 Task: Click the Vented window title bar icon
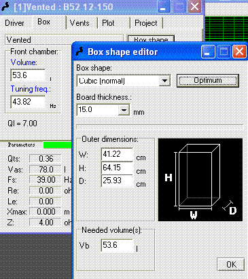[5, 7]
